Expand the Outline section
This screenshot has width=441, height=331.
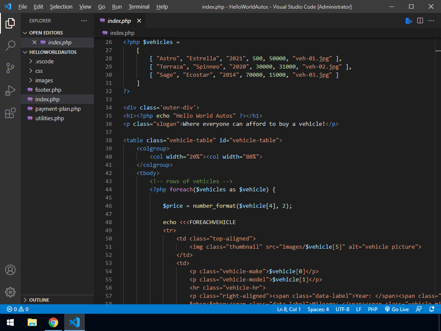[x=39, y=300]
